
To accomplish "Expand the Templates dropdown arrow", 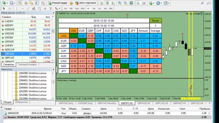I will 169,3.
